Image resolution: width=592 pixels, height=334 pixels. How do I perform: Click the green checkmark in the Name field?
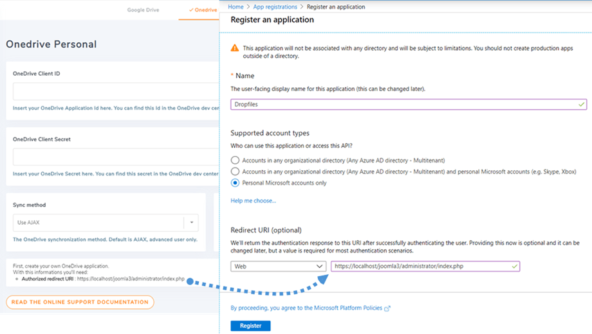click(581, 104)
